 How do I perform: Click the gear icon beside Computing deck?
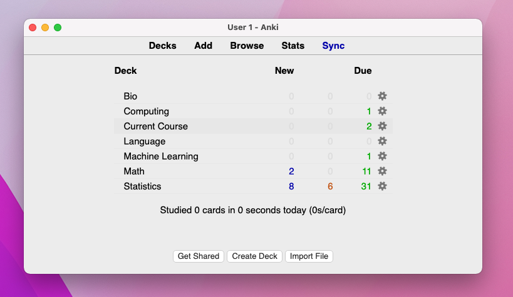382,111
